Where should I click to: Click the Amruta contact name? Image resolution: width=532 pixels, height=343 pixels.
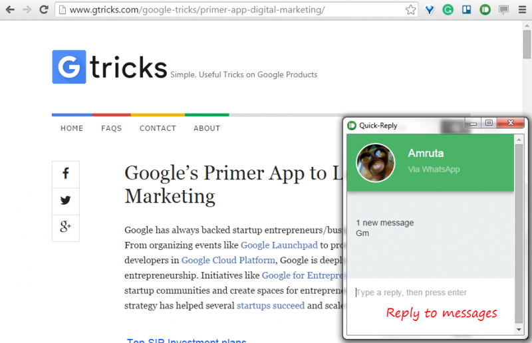426,153
